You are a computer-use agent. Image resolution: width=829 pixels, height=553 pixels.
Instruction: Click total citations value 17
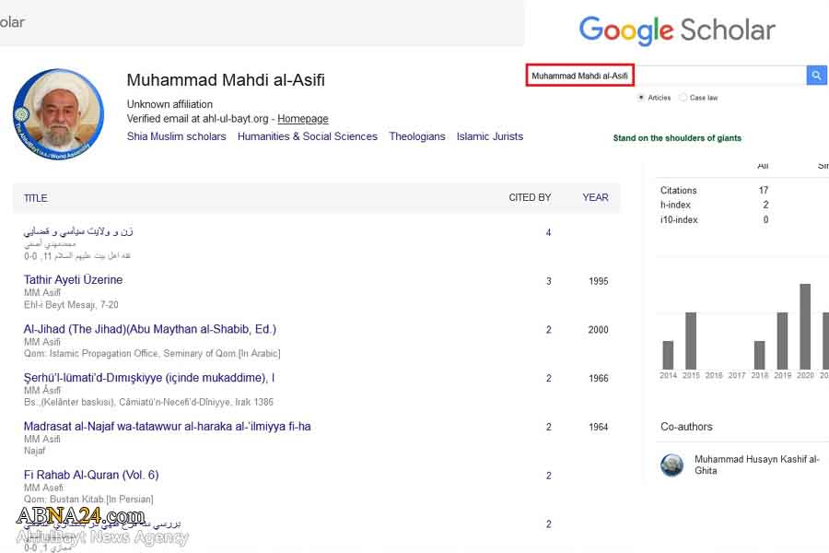[764, 190]
